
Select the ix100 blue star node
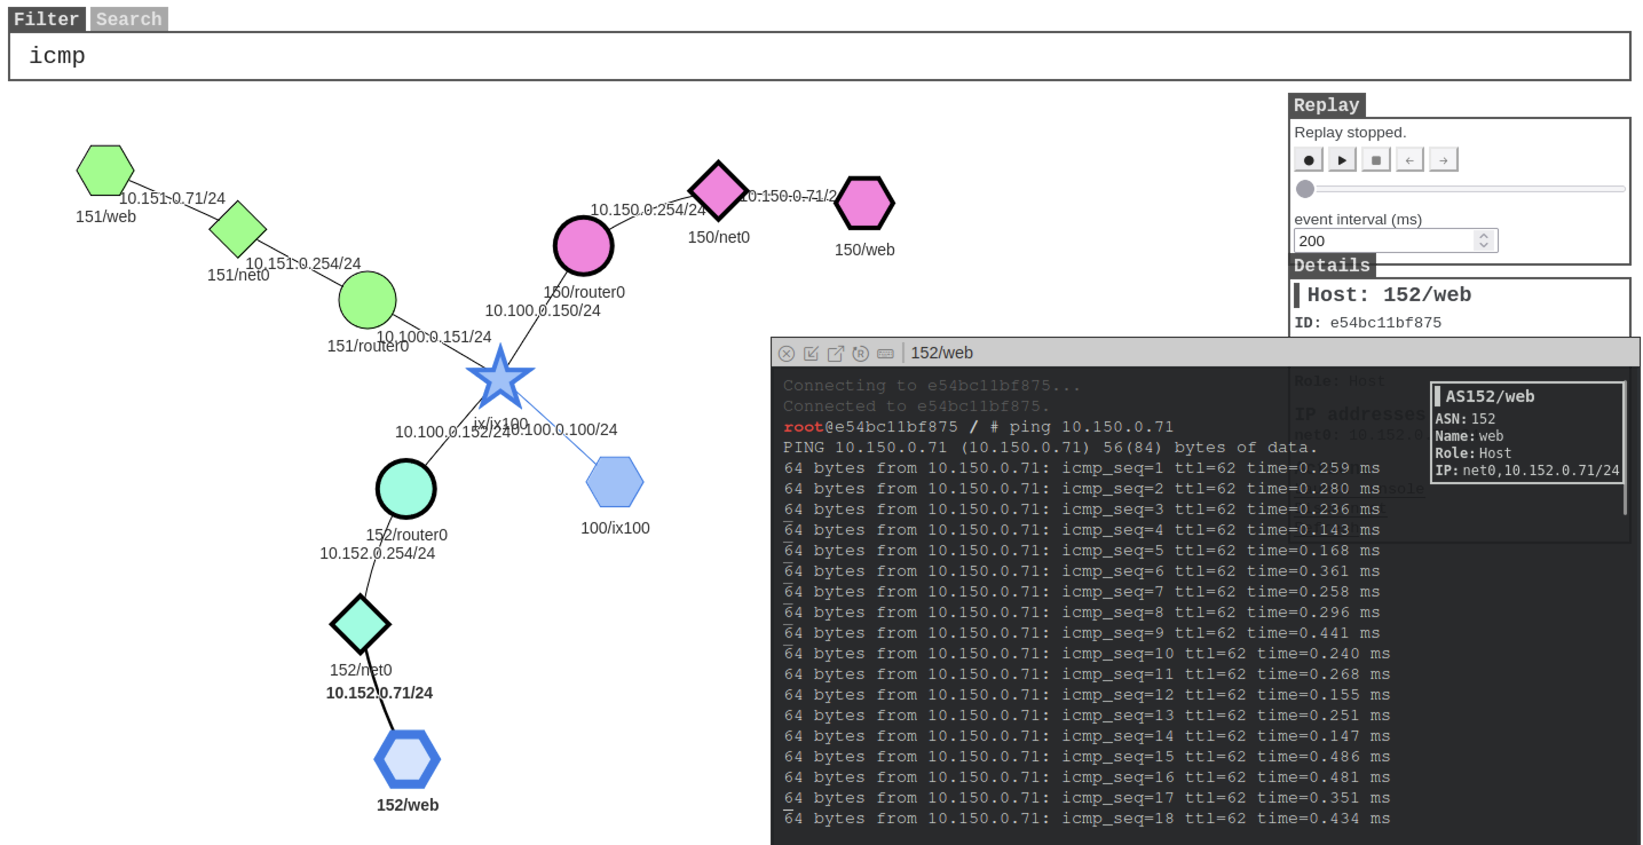[x=500, y=378]
